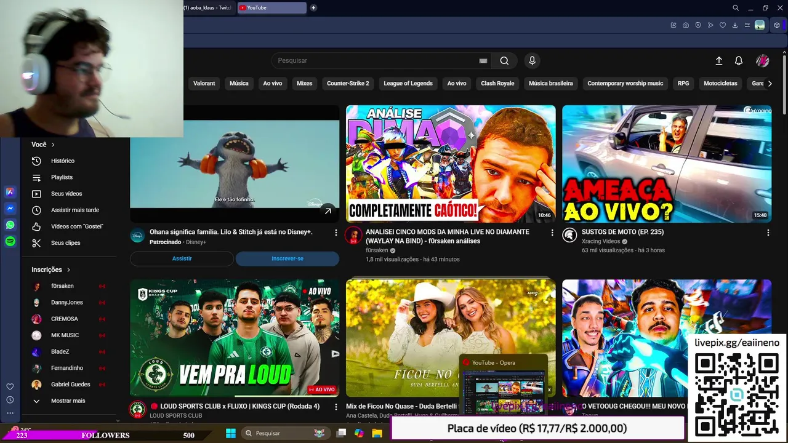Select the League of Legends chip
Image resolution: width=788 pixels, height=443 pixels.
(x=408, y=83)
